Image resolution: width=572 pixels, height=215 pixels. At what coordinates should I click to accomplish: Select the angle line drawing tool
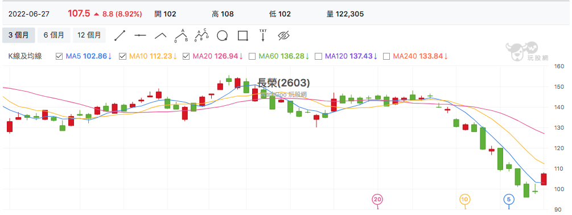point(161,35)
